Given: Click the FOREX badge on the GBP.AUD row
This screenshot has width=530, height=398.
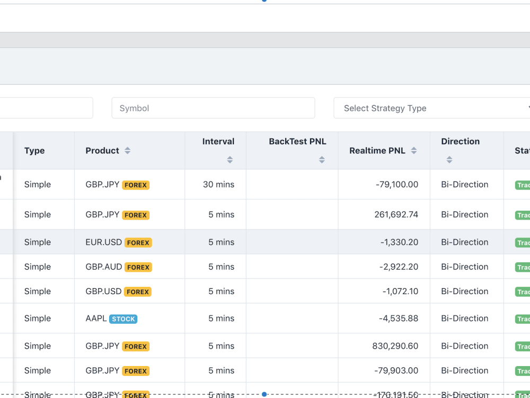Looking at the screenshot, I should pyautogui.click(x=138, y=267).
